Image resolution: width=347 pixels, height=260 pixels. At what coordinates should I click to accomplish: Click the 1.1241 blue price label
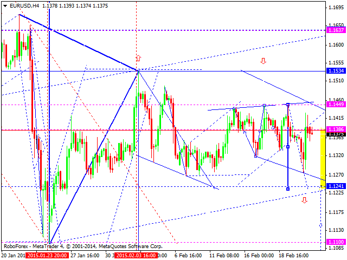335,186
